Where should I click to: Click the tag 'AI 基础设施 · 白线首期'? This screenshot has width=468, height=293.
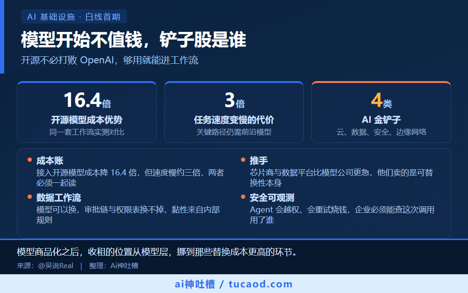tap(74, 16)
